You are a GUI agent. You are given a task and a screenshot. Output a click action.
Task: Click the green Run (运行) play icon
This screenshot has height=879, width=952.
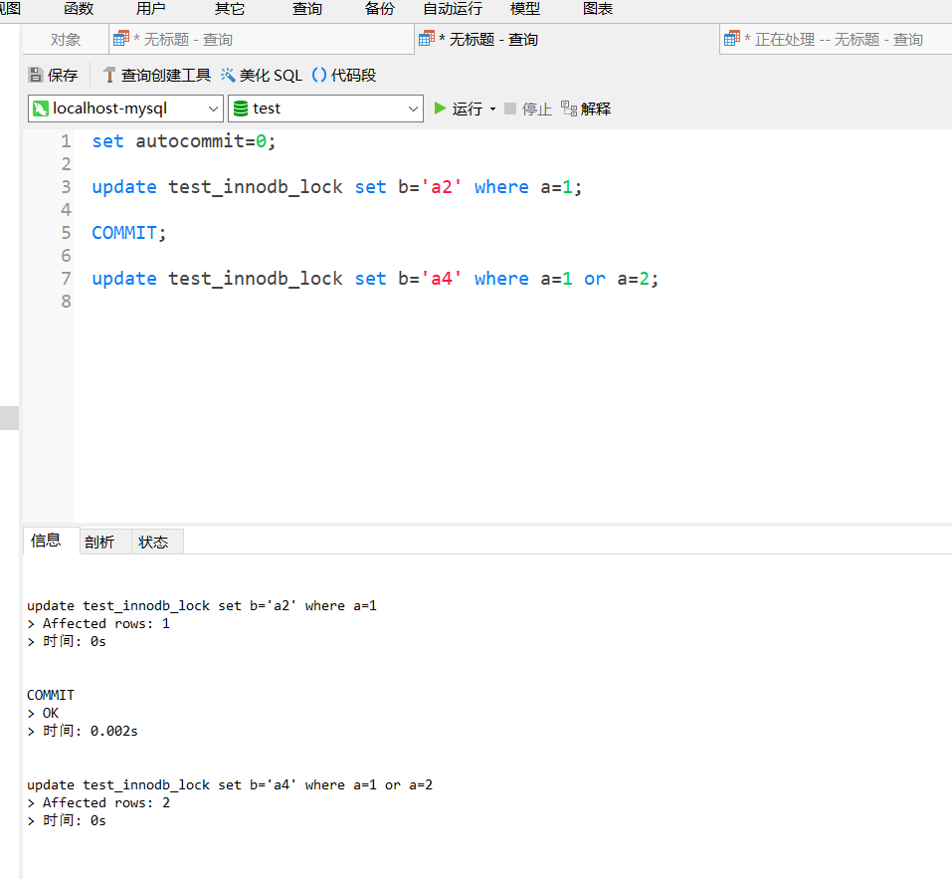click(x=440, y=109)
